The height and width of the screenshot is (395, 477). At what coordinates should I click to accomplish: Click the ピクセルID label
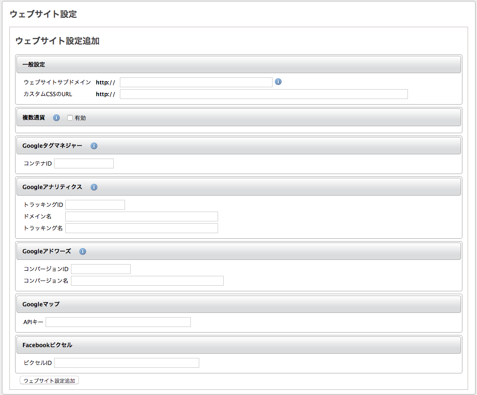38,363
